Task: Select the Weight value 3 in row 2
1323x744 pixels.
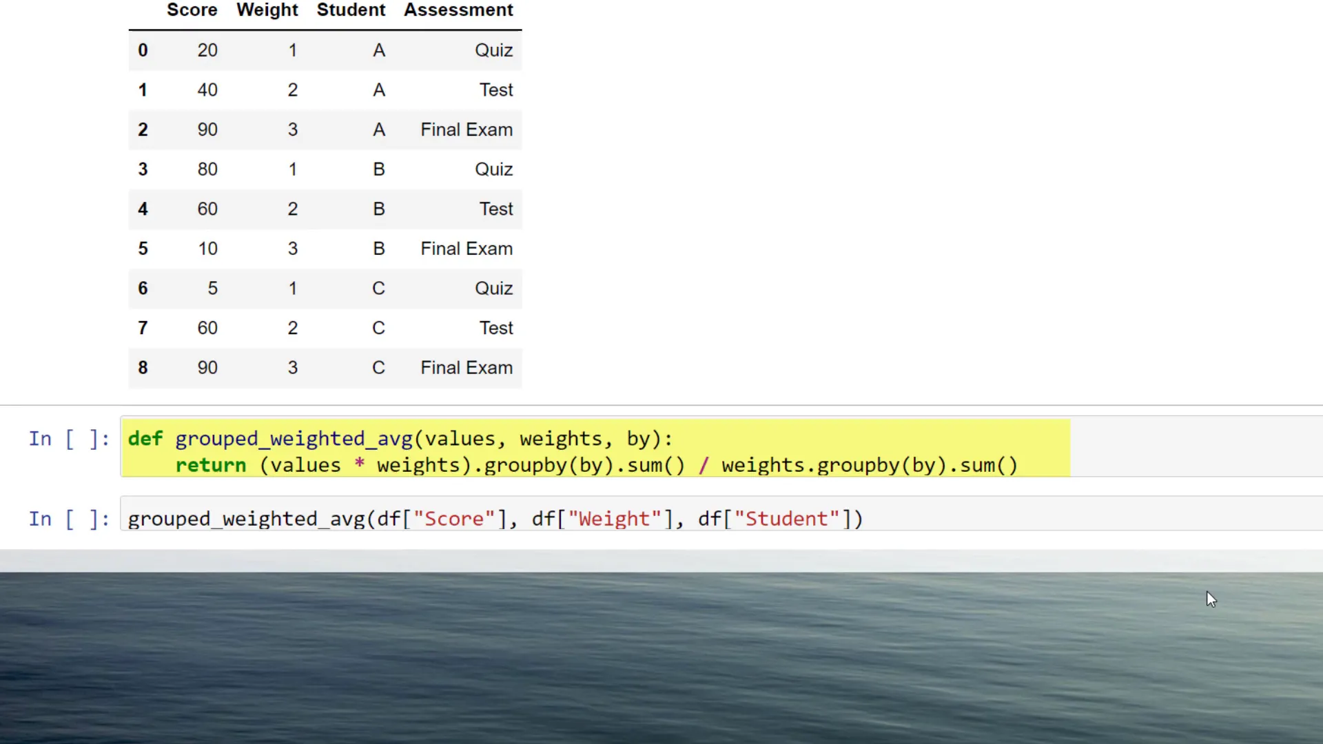Action: (293, 130)
